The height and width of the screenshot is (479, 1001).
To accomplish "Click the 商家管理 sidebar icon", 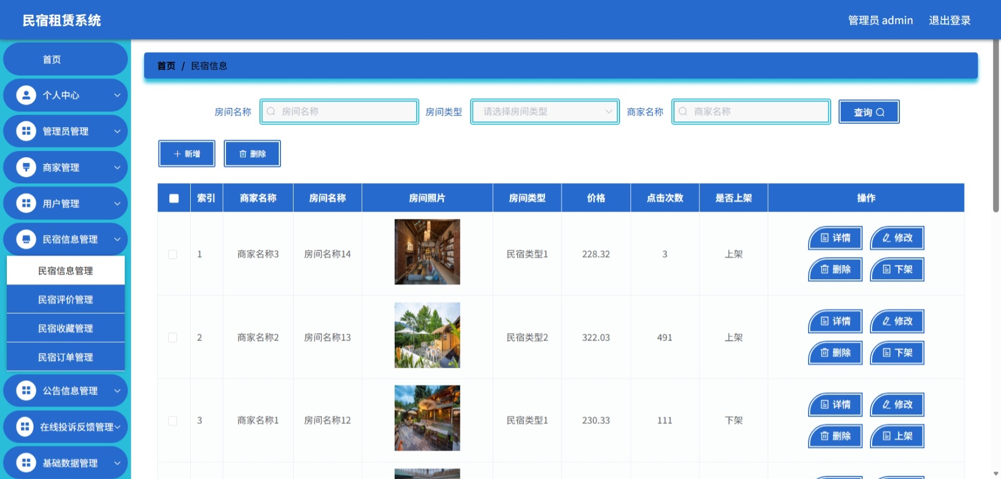I will pyautogui.click(x=26, y=167).
